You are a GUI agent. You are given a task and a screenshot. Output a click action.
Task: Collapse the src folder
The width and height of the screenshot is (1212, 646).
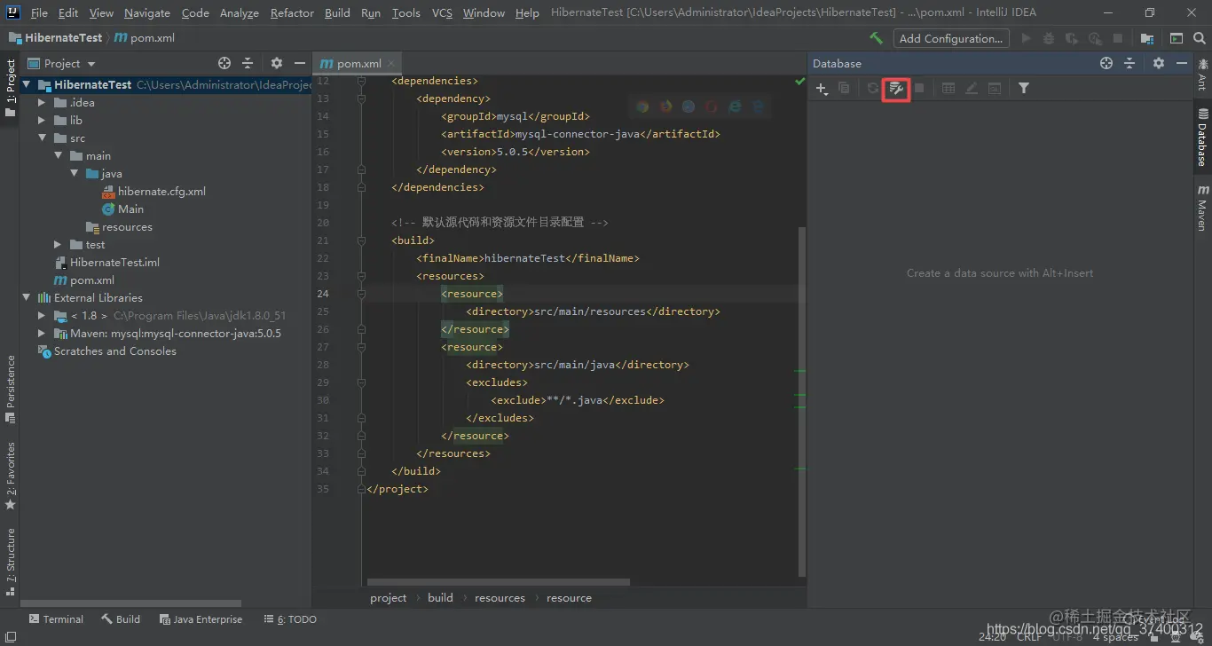click(42, 138)
